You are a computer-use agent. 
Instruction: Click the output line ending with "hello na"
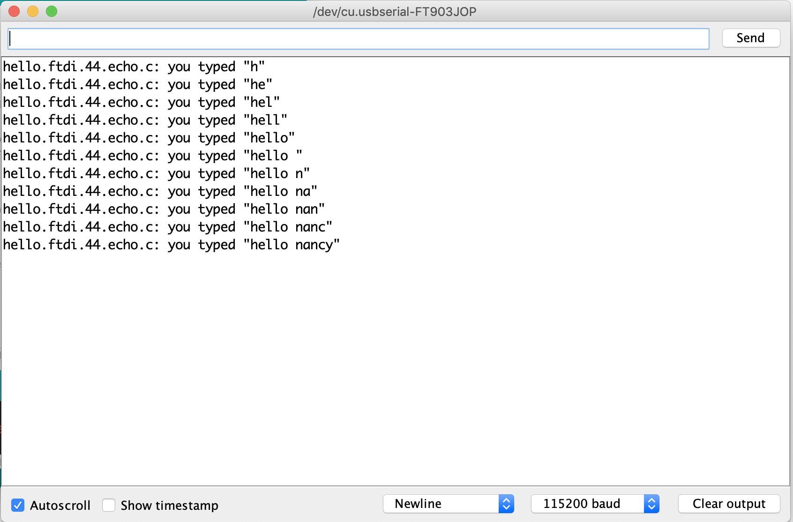(160, 191)
